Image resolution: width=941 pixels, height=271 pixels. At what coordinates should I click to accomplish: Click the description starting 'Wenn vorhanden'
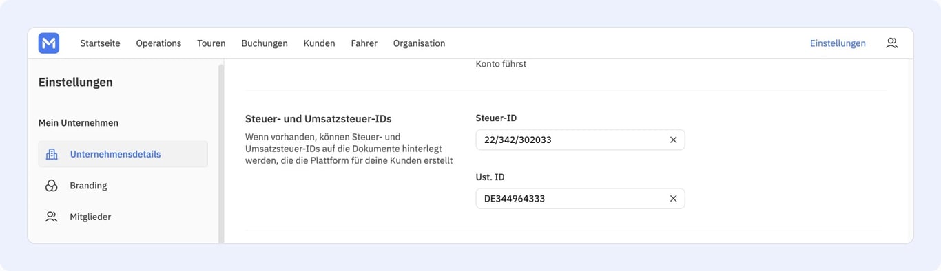pos(349,149)
